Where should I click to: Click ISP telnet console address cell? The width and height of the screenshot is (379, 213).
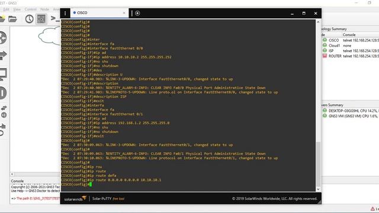pos(361,51)
